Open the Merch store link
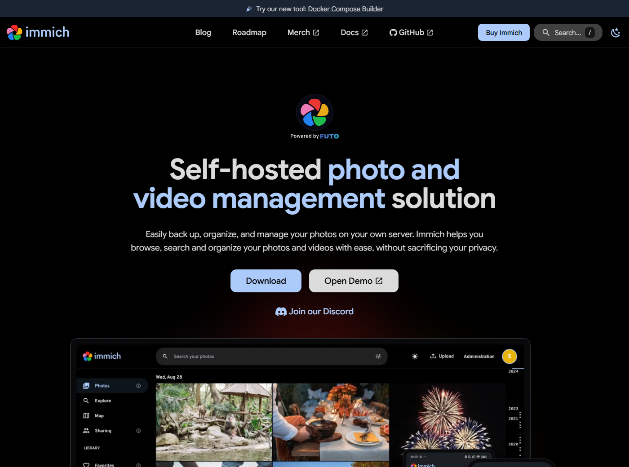 point(303,32)
